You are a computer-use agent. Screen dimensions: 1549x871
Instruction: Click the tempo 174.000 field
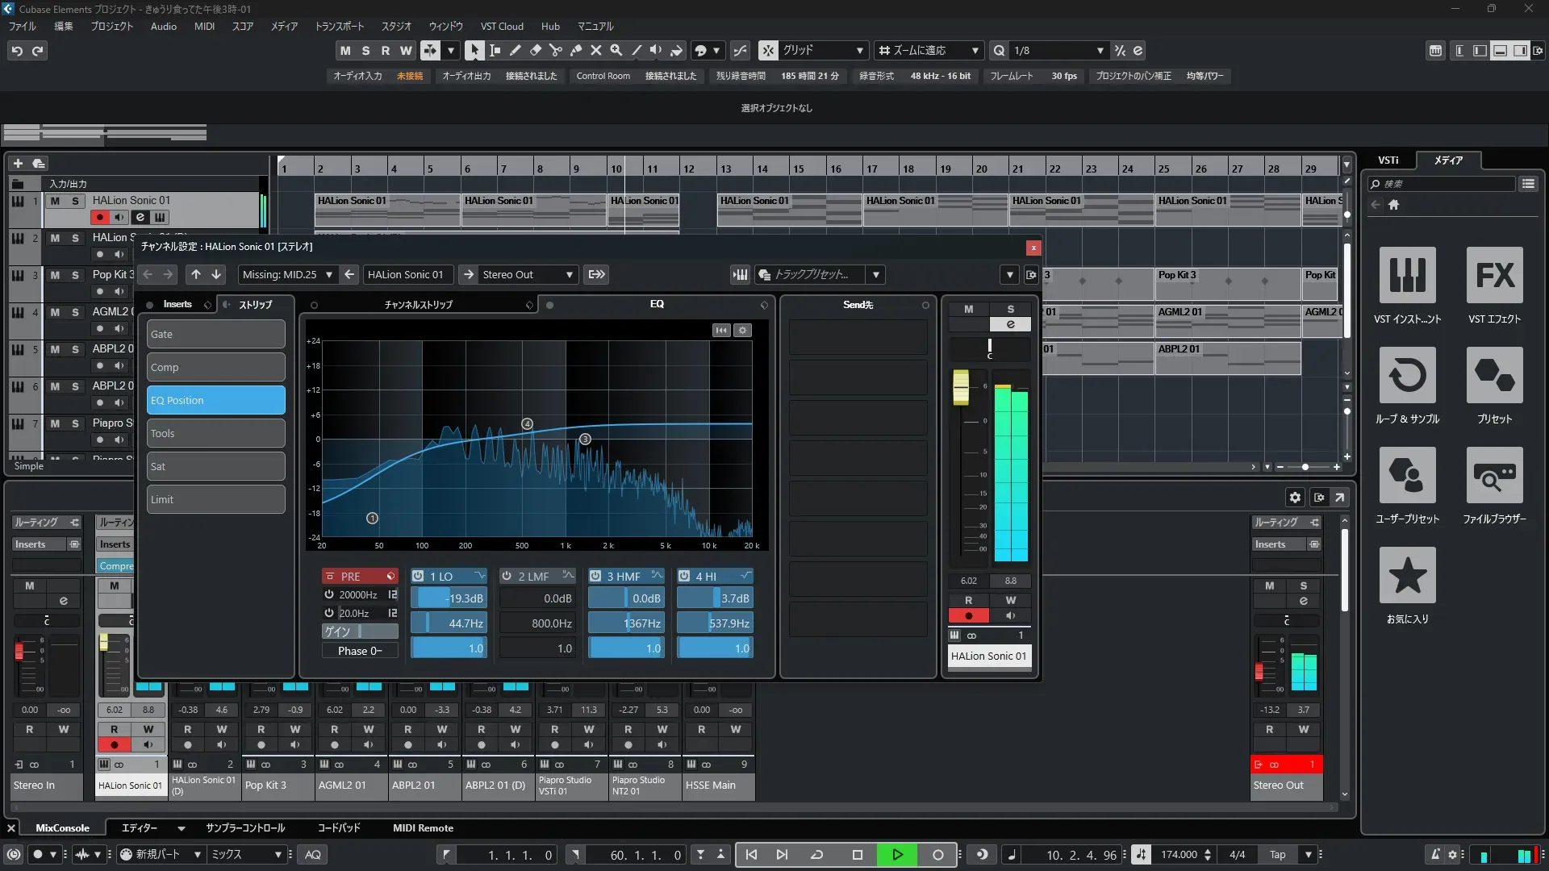[1179, 854]
